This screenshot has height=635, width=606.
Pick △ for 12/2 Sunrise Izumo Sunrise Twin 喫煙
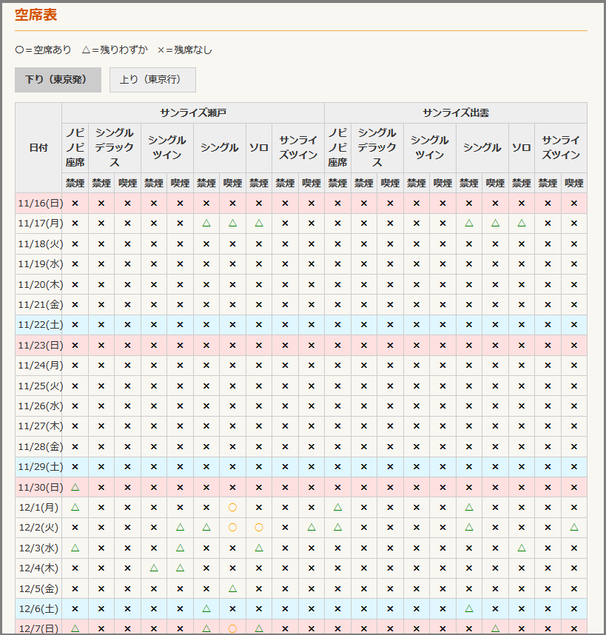tap(573, 528)
